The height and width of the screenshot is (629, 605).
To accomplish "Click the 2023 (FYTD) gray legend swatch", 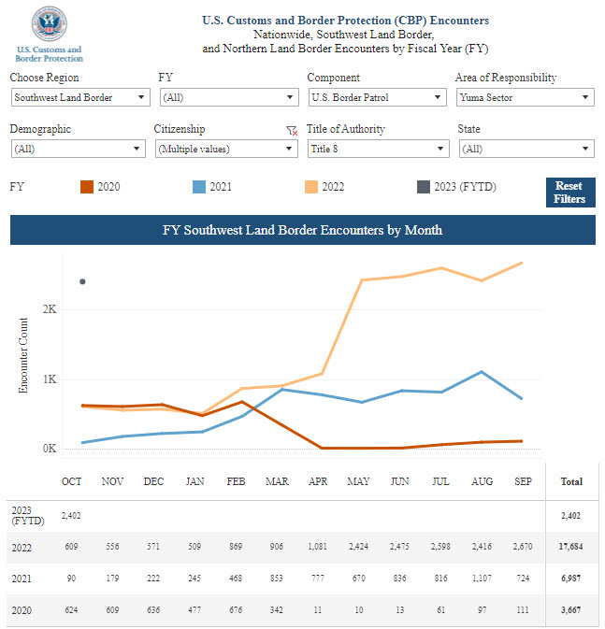I will pyautogui.click(x=423, y=187).
